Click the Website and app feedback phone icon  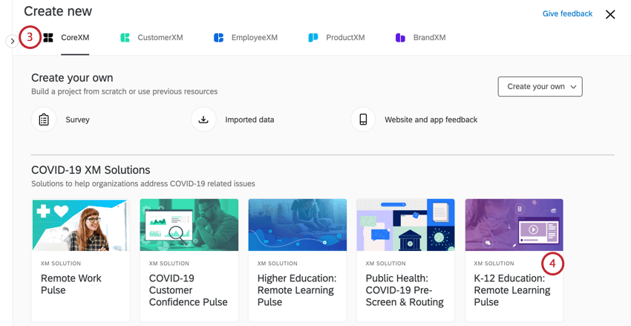pos(363,120)
